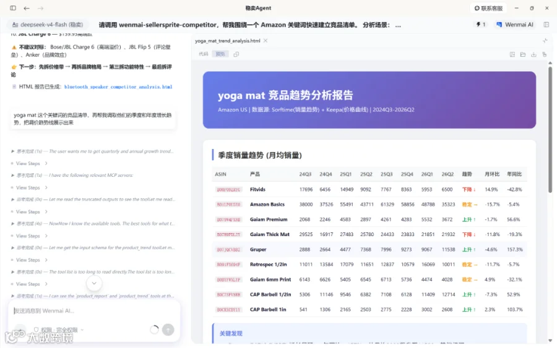Expand thinking step 'NowNow I know the available tools'
The height and width of the screenshot is (348, 557).
coord(92,224)
